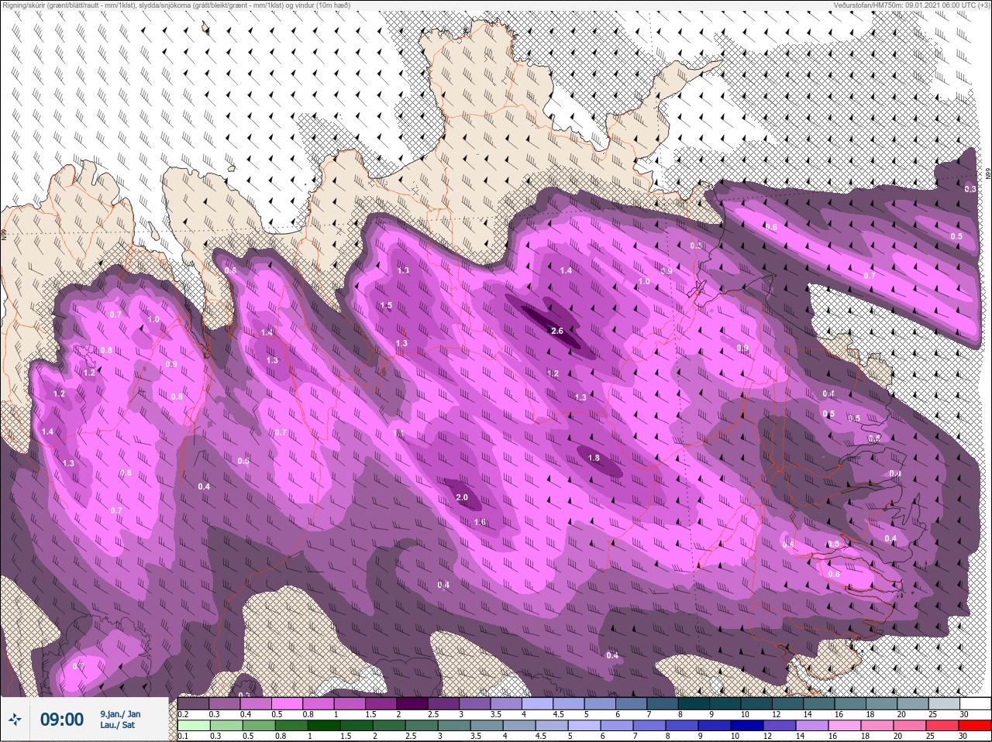Viewport: 992px width, 742px height.
Task: Pick the lower legend swatch between 16 and 18
Action: pyautogui.click(x=845, y=726)
